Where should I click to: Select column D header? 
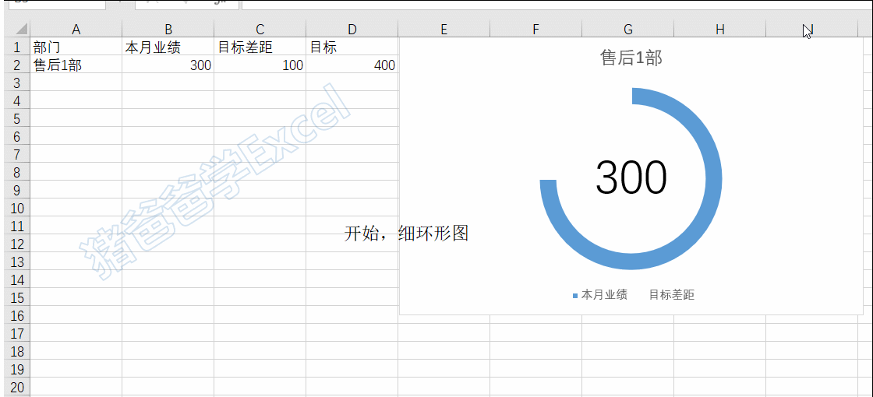[x=352, y=30]
